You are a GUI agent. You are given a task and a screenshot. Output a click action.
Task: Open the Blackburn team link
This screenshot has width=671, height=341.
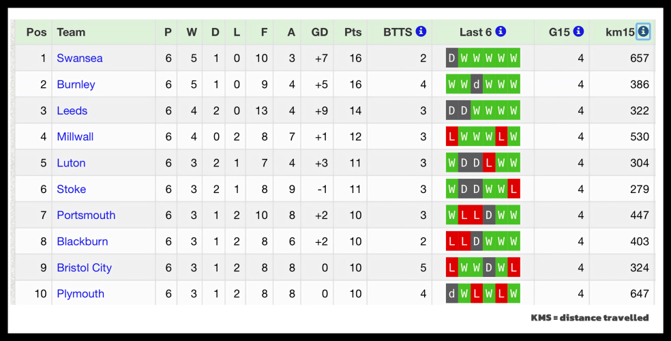83,241
